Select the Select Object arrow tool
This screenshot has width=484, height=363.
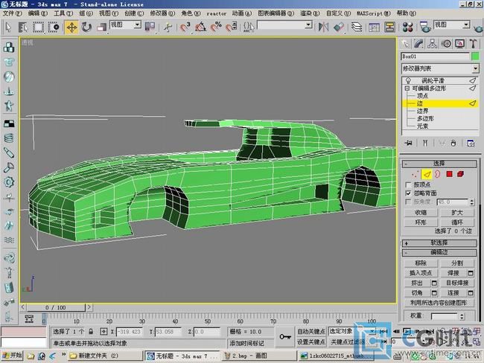(x=8, y=28)
